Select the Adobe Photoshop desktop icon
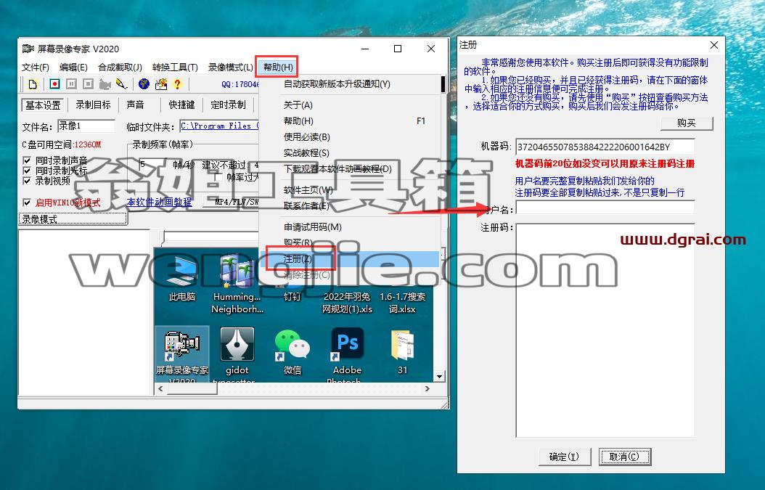The width and height of the screenshot is (765, 490). tap(347, 355)
